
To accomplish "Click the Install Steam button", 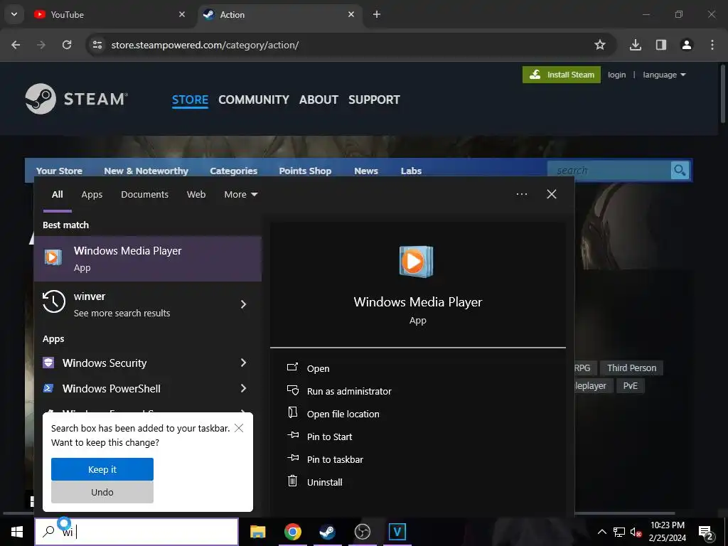I will click(x=562, y=75).
